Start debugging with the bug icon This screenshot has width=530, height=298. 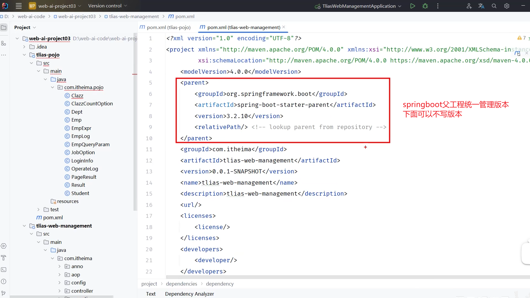[x=425, y=6]
